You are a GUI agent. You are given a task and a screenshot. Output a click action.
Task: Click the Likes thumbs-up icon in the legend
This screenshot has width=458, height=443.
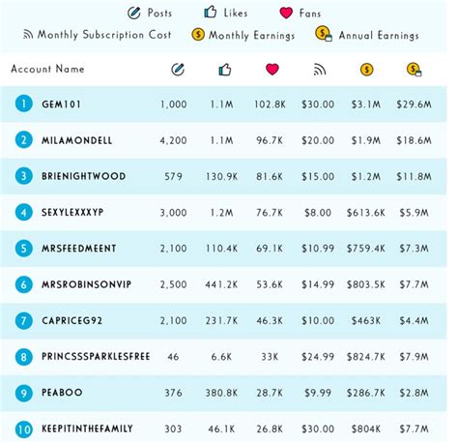click(211, 13)
